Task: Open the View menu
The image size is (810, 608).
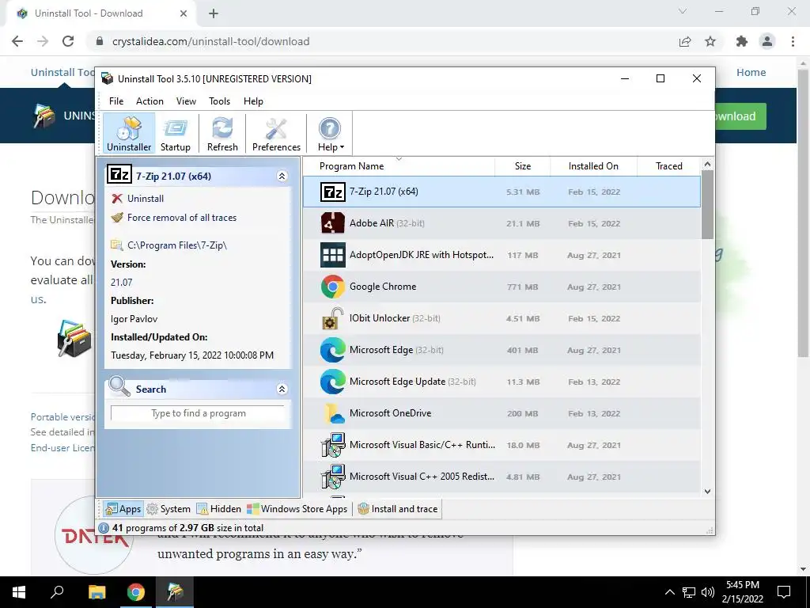Action: tap(186, 101)
